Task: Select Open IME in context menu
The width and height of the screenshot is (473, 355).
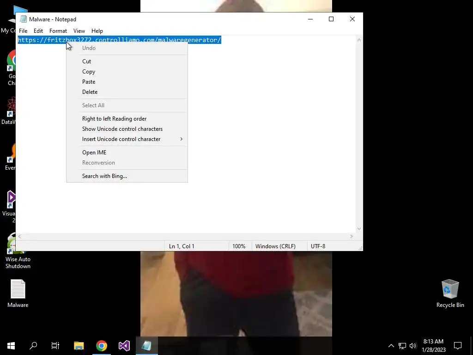Action: (127, 153)
